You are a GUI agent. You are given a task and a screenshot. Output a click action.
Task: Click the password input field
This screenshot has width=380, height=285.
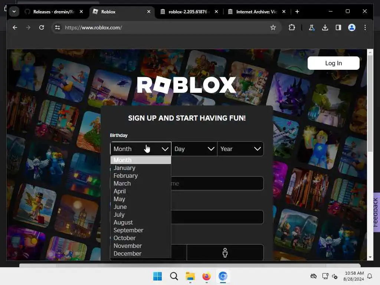(x=217, y=217)
